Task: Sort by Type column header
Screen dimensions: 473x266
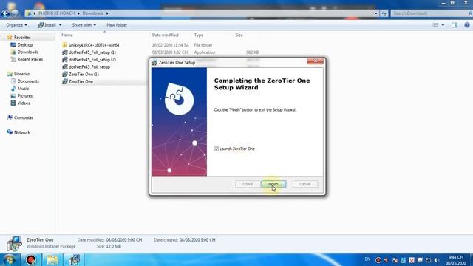Action: pos(199,35)
